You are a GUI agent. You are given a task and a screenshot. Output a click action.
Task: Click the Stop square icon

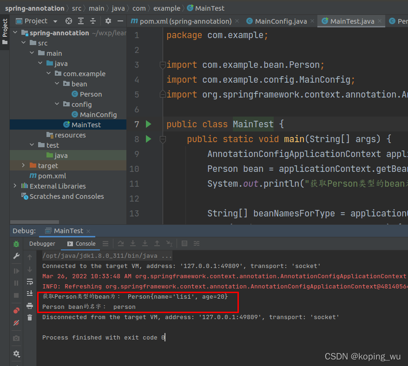(16, 295)
